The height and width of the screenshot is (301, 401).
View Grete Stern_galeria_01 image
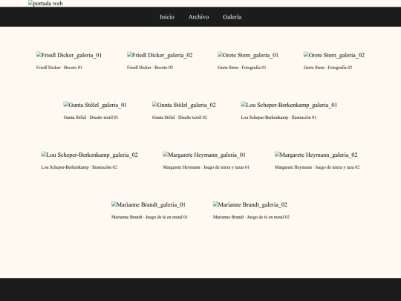[248, 55]
